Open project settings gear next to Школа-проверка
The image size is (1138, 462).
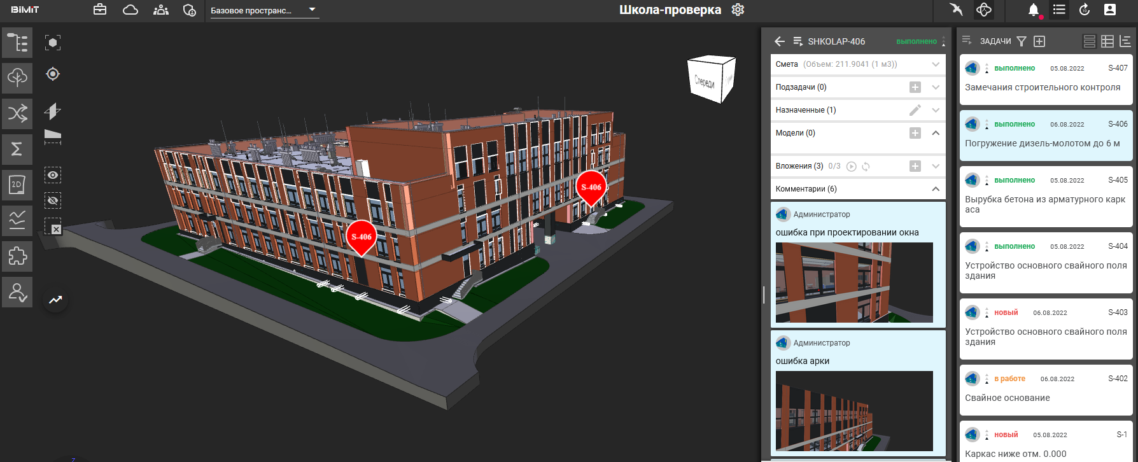click(x=738, y=10)
